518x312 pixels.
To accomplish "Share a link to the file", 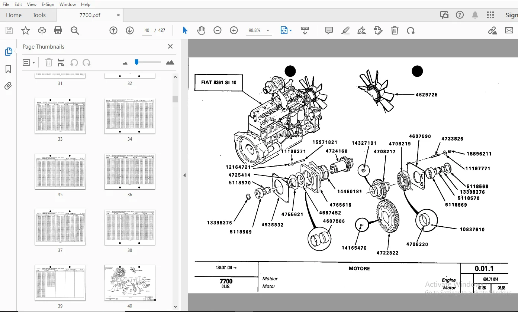I will [493, 30].
